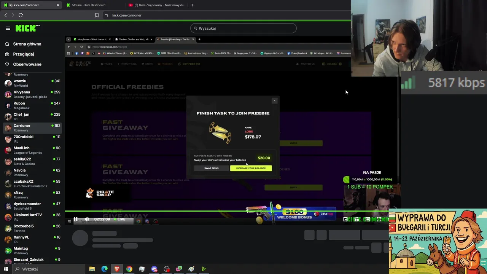The height and width of the screenshot is (274, 487).
Task: Switch to the Stream - Kick Dashboard tab
Action: point(94,5)
